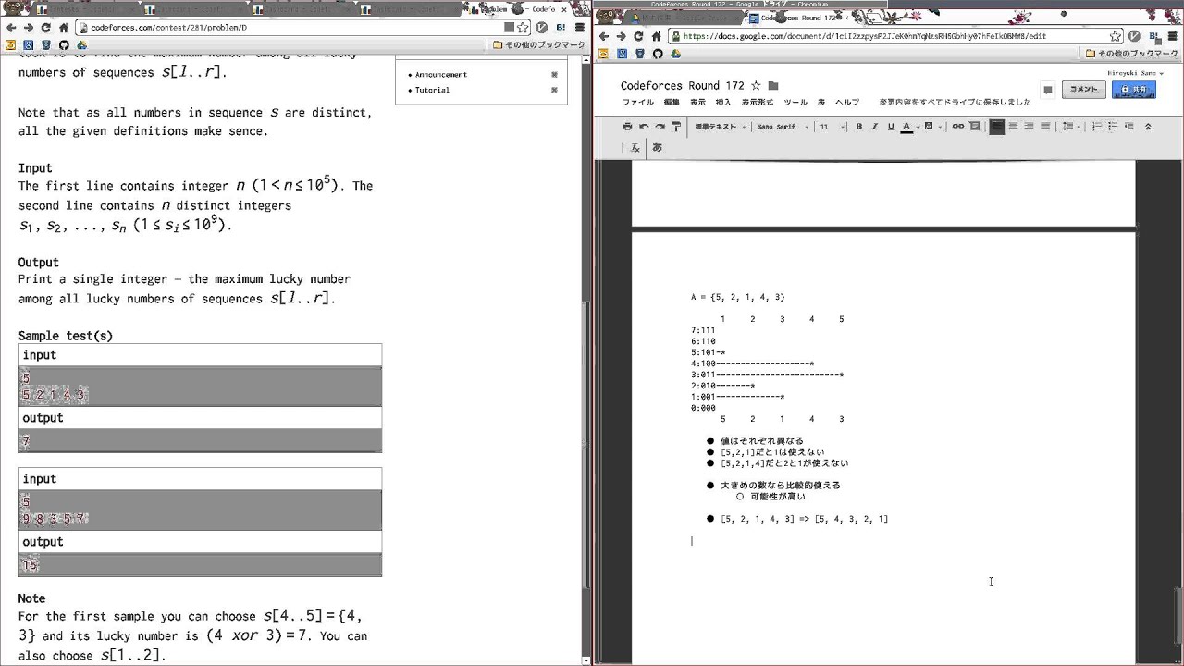Insert a comment via toolbar icon
Viewport: 1184px width, 666px height.
click(975, 127)
